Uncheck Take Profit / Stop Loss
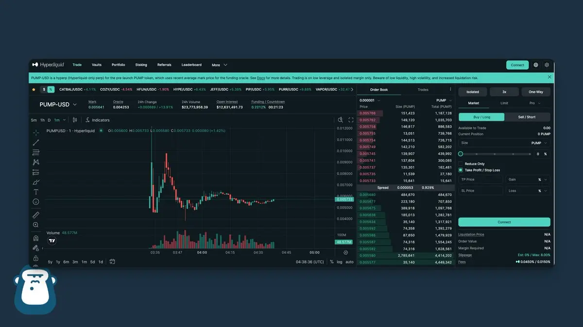Screen dimensions: 583x327 pyautogui.click(x=461, y=170)
